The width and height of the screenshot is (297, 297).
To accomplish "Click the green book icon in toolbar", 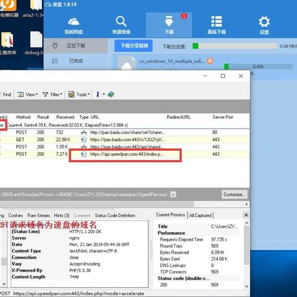I will click(111, 95).
